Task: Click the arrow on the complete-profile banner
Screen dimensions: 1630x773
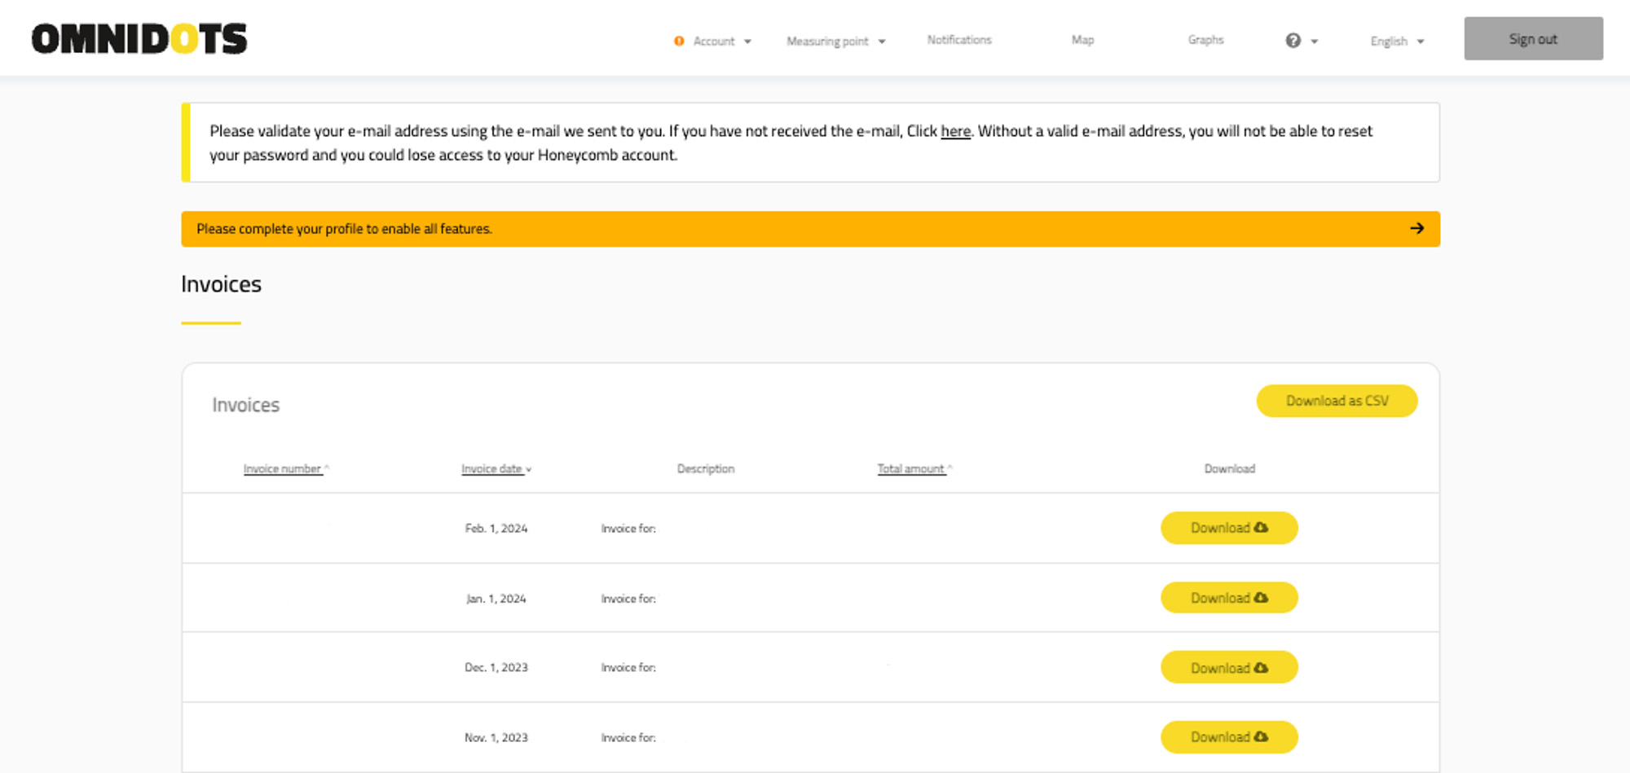Action: click(1416, 229)
